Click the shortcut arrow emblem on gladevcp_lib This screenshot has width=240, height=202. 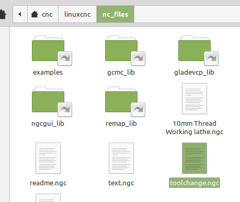[211, 58]
